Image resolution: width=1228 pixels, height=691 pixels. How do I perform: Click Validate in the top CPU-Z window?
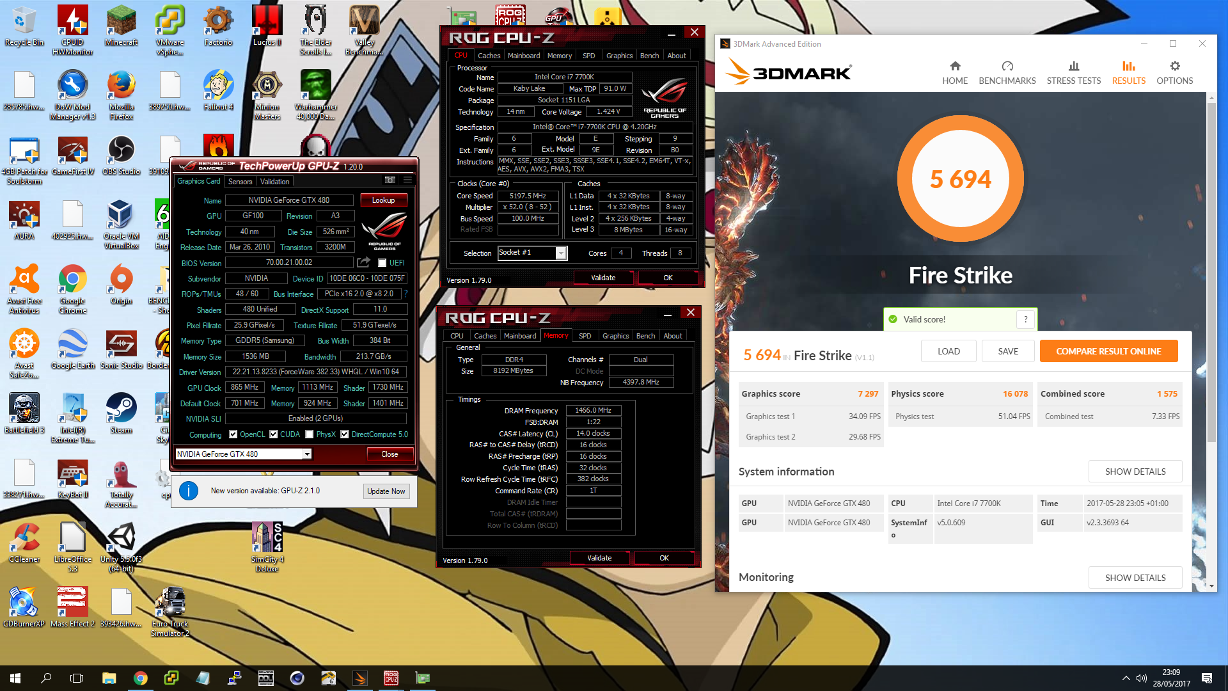tap(603, 278)
